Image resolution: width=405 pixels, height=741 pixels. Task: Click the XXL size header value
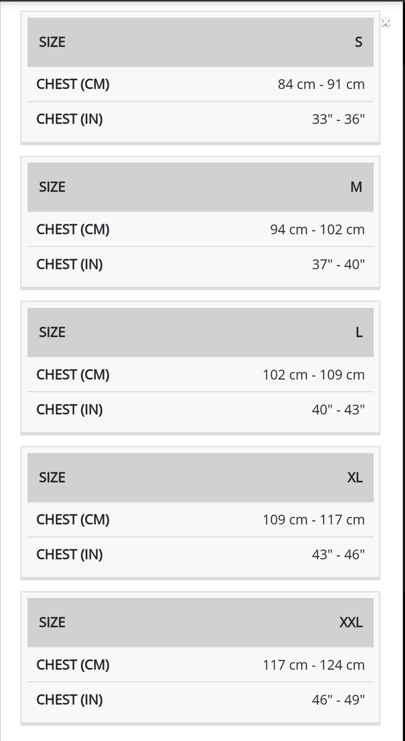[x=351, y=623]
